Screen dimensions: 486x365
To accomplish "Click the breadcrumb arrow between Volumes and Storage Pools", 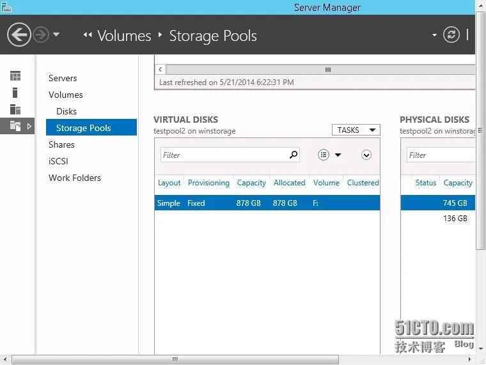I will click(x=160, y=35).
